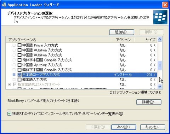Click the デバイスアプリケーションの選択 heading

point(30,13)
